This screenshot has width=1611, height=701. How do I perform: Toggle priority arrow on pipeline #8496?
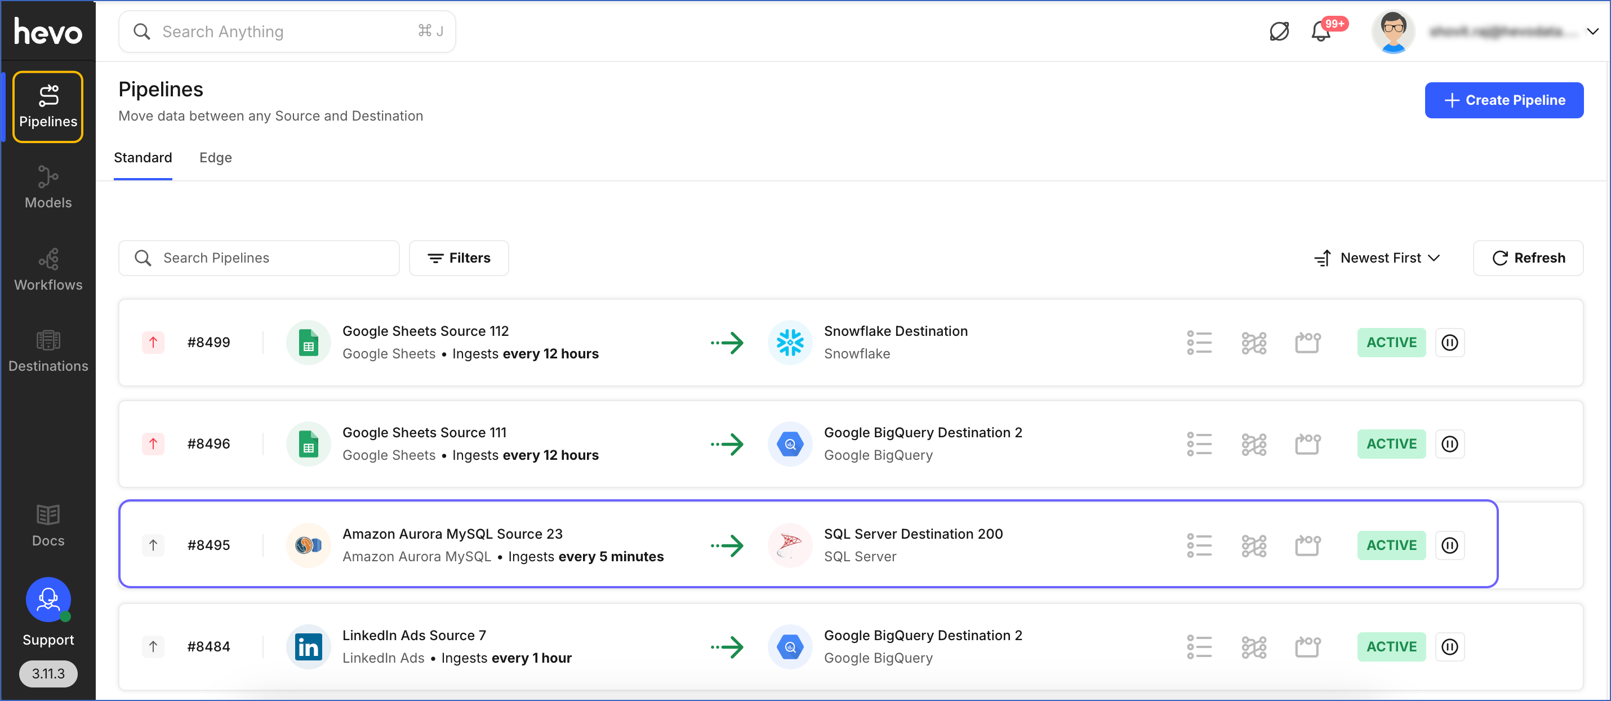(x=153, y=443)
